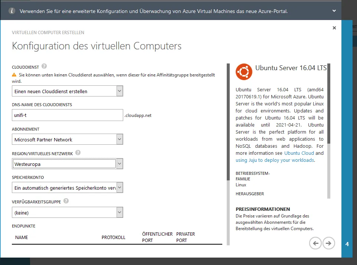Open the Verfügbarkeitsgruppe (keine) dropdown
Screen dimensions: 357x265
pos(68,212)
